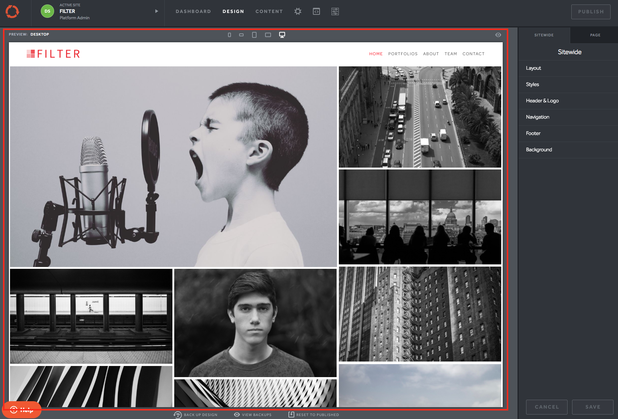618x419 pixels.
Task: Click Reset to Published
Action: pos(314,415)
